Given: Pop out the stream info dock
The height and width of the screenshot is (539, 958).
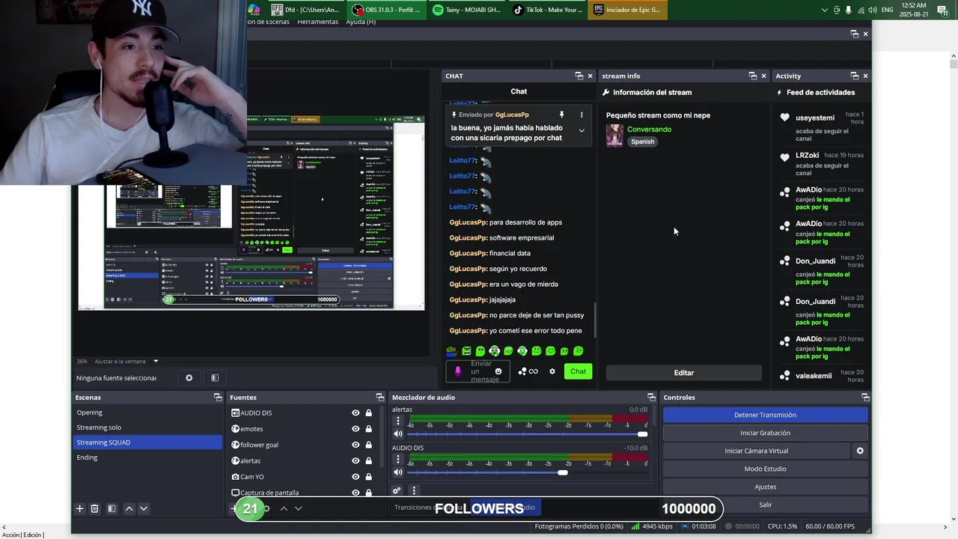Looking at the screenshot, I should click(753, 76).
